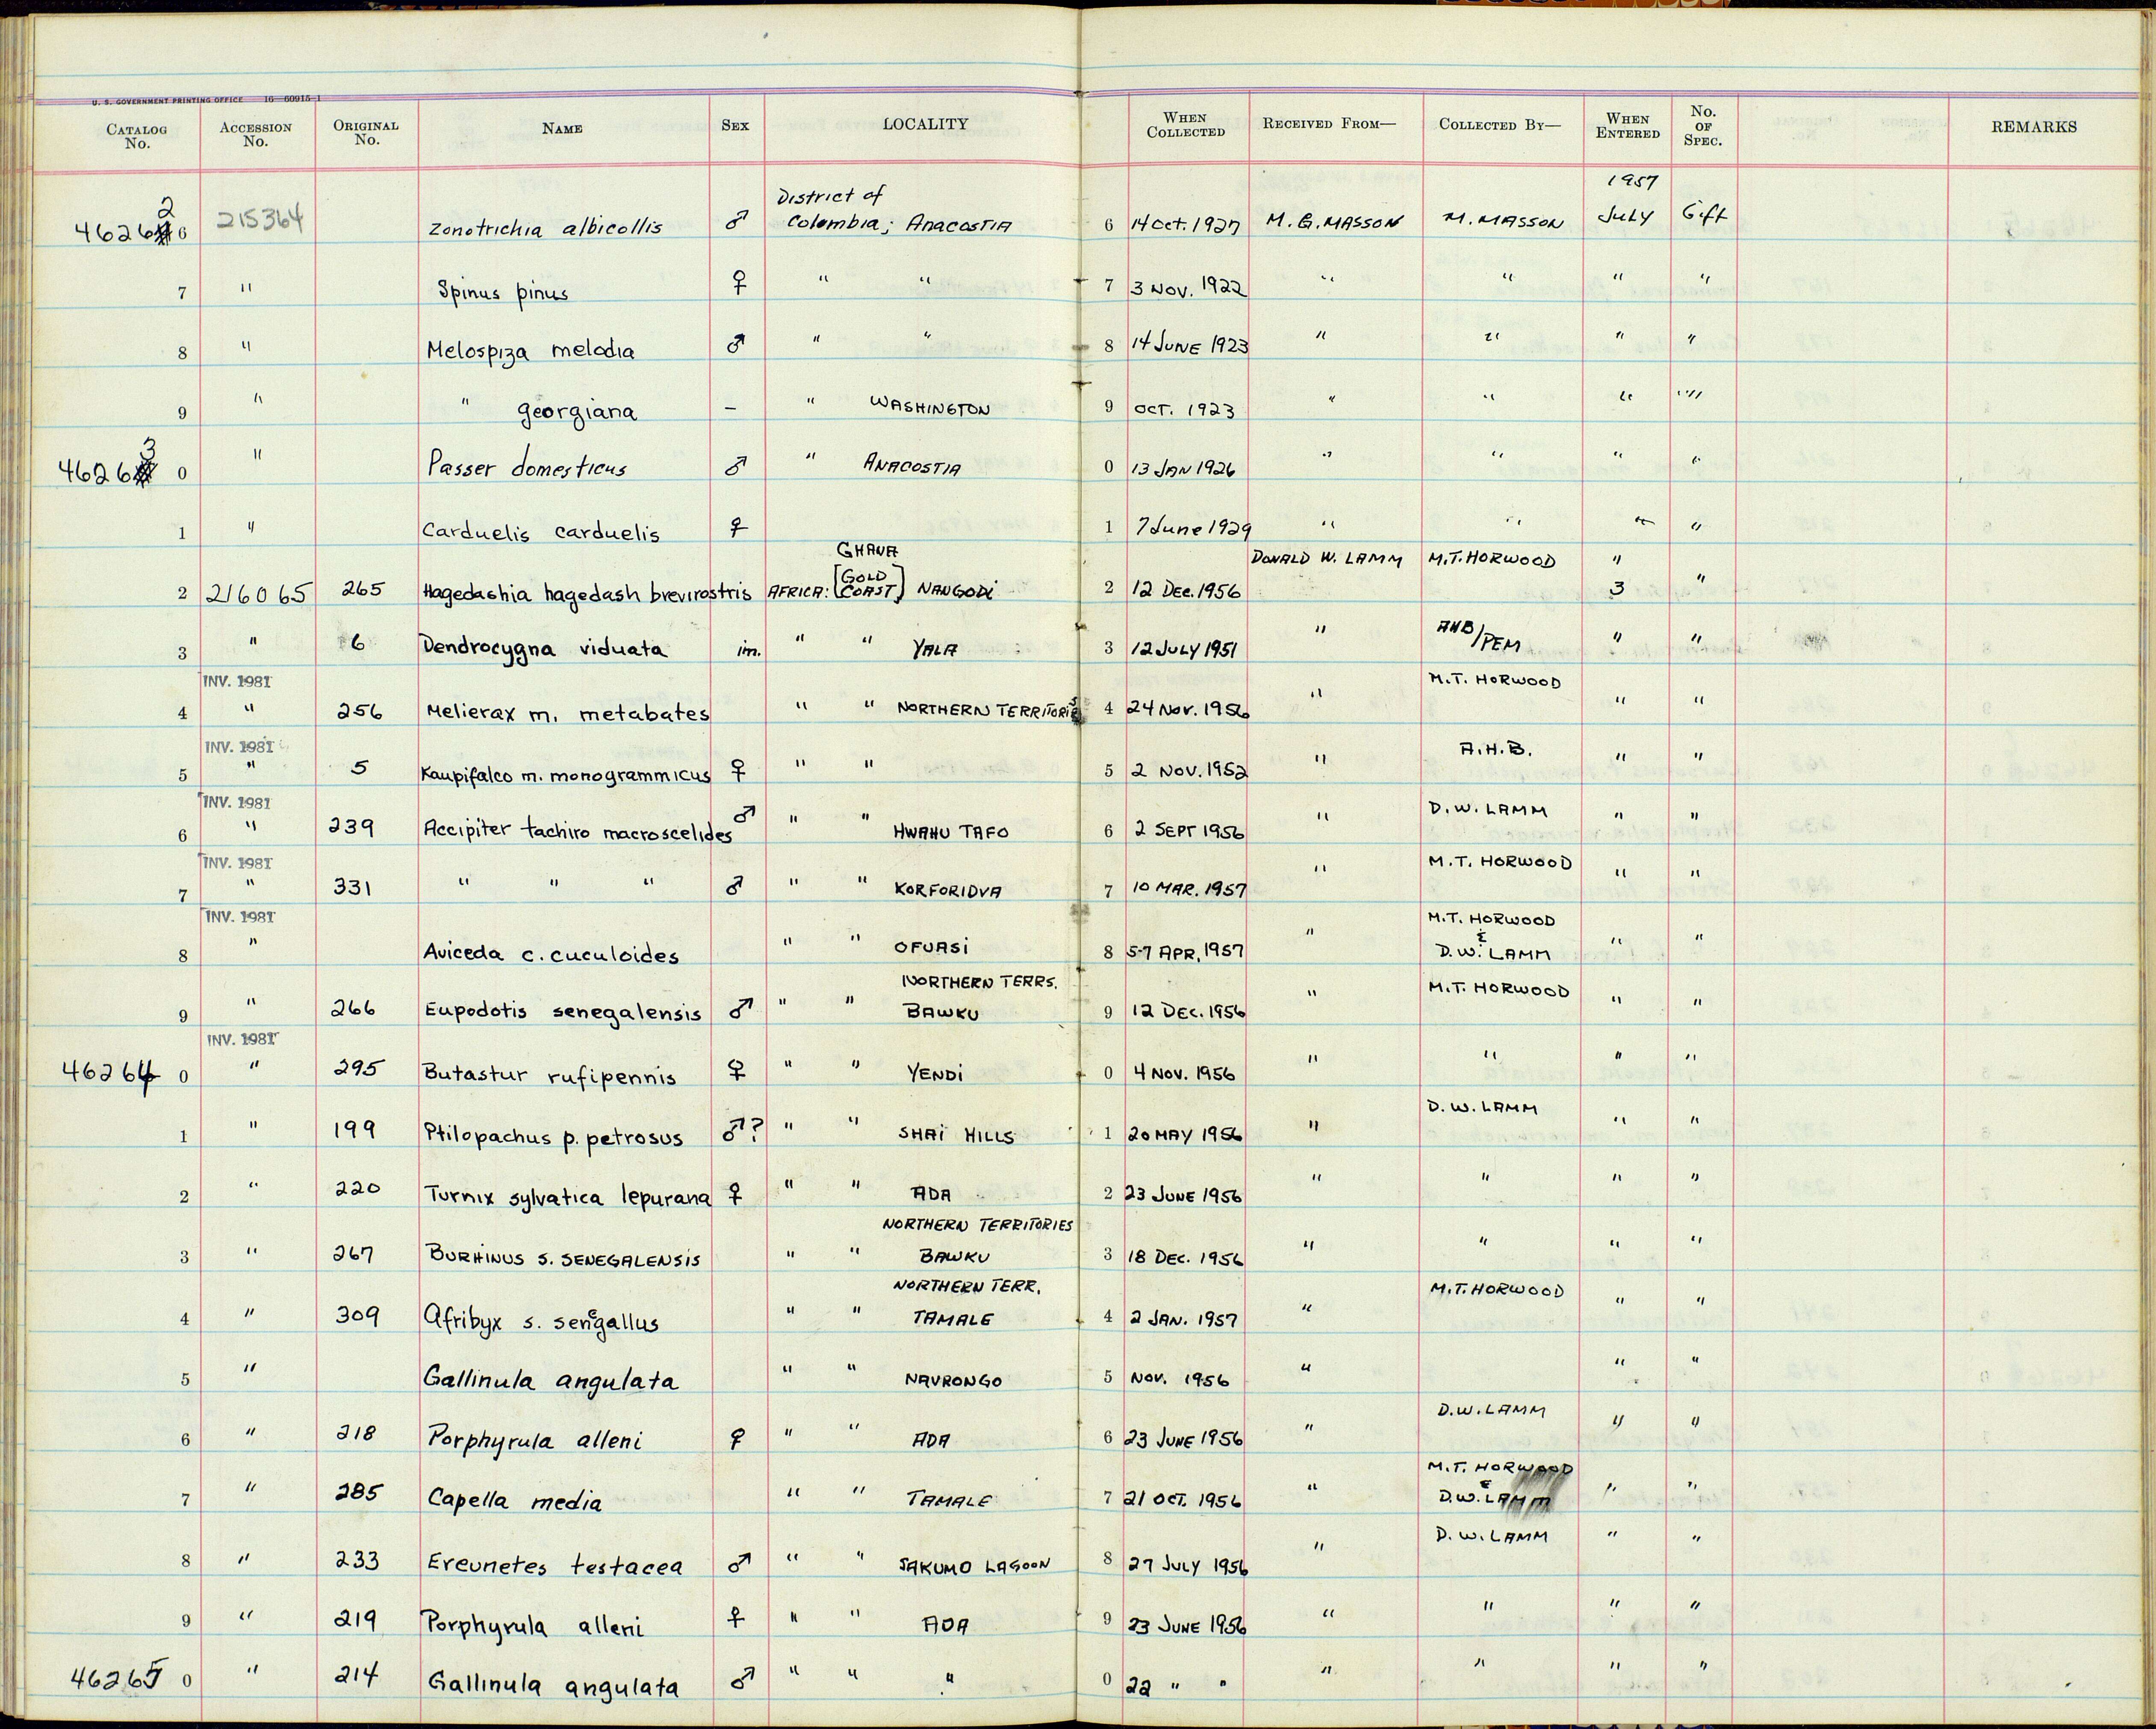Select 'Hagedashia hagedash brevirostris' entry
The width and height of the screenshot is (2156, 1729).
pyautogui.click(x=586, y=593)
